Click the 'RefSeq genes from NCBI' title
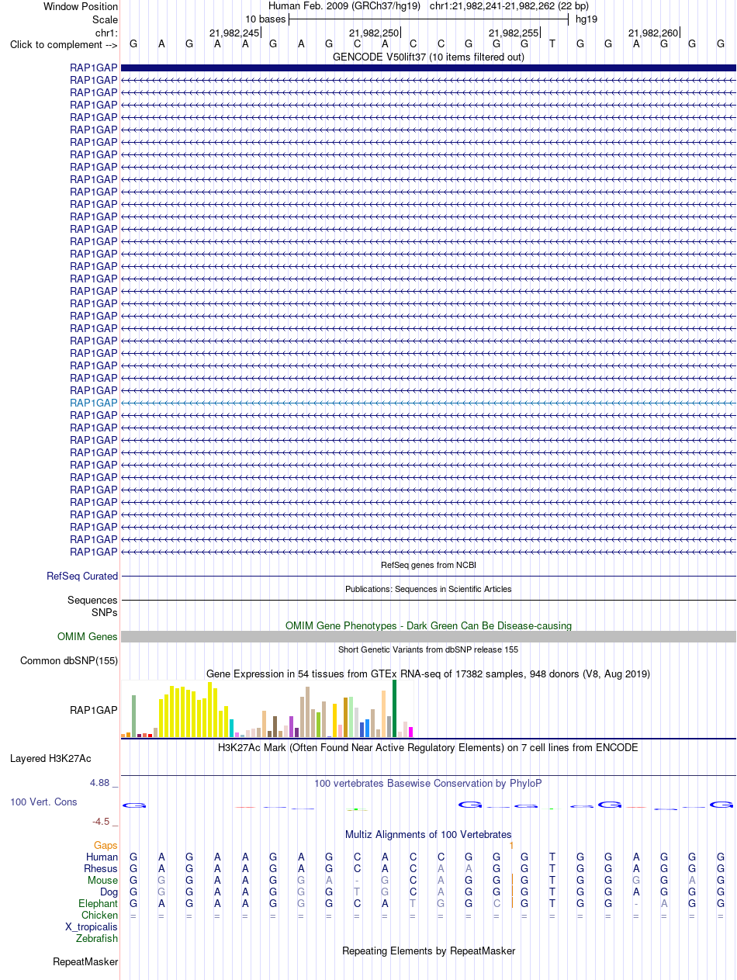This screenshot has height=980, width=737. point(428,565)
